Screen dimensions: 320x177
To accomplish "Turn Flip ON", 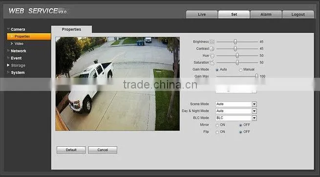I will click(x=217, y=132).
